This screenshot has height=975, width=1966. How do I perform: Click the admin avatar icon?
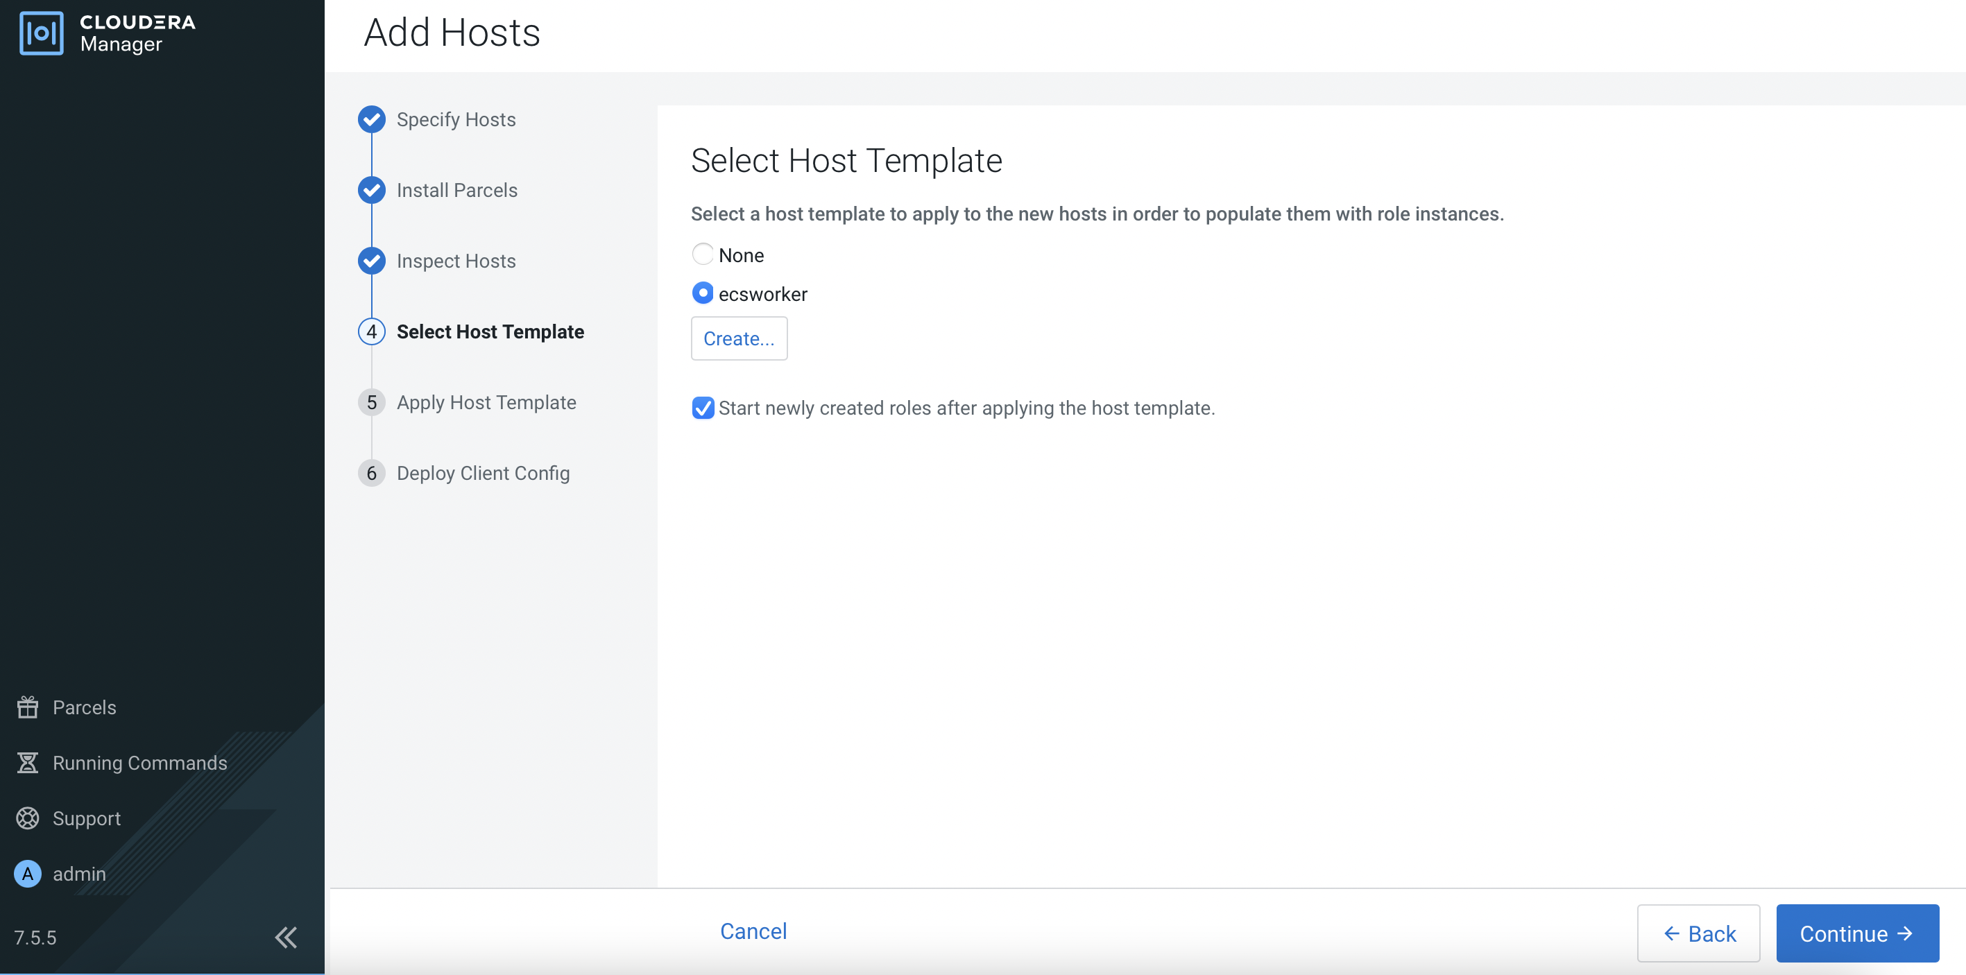click(28, 874)
